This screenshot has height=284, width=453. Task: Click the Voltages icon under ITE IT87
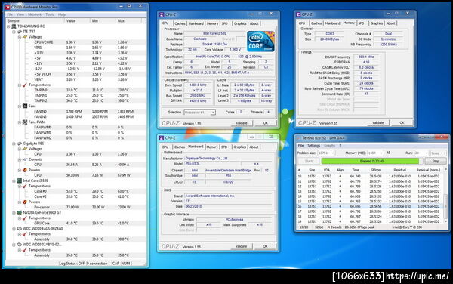[x=25, y=37]
